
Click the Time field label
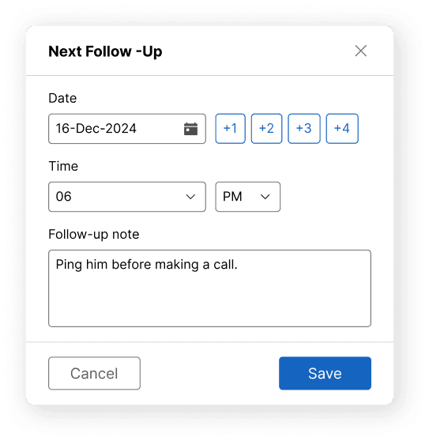(x=63, y=166)
